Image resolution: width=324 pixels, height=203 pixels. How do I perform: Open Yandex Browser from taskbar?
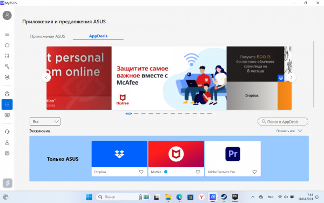pos(201,197)
